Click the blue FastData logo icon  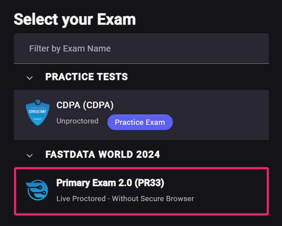(x=37, y=190)
